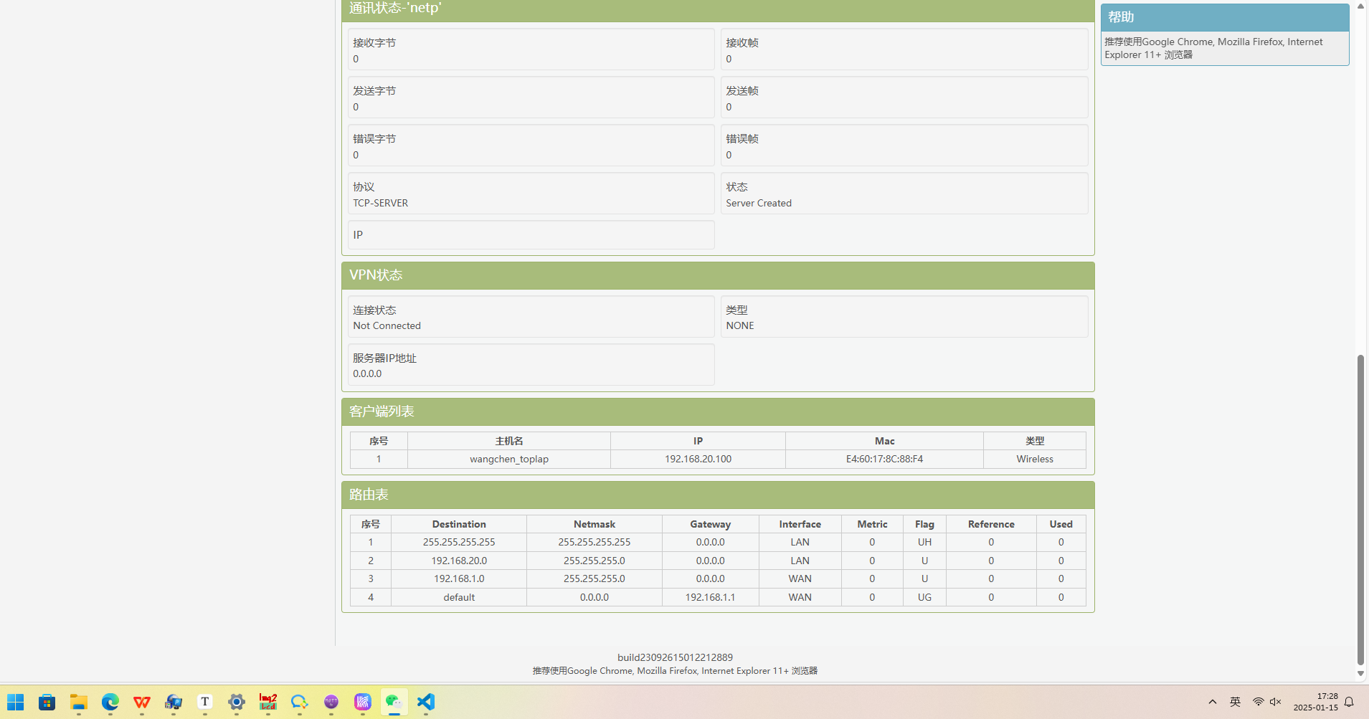Click the page scrollbar down arrow

[1361, 674]
